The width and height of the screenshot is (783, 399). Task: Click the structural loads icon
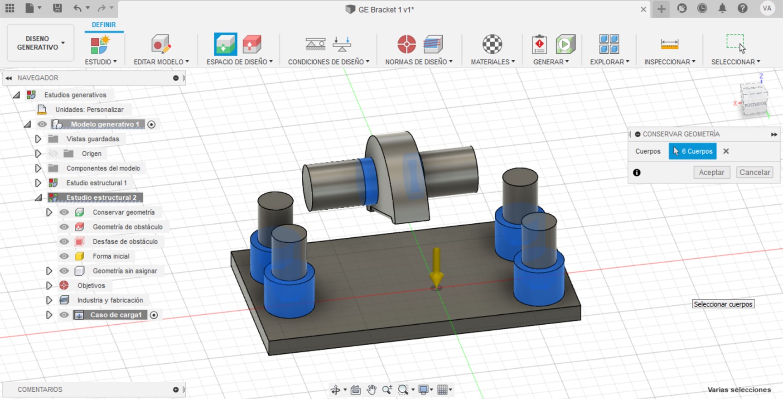coord(342,44)
